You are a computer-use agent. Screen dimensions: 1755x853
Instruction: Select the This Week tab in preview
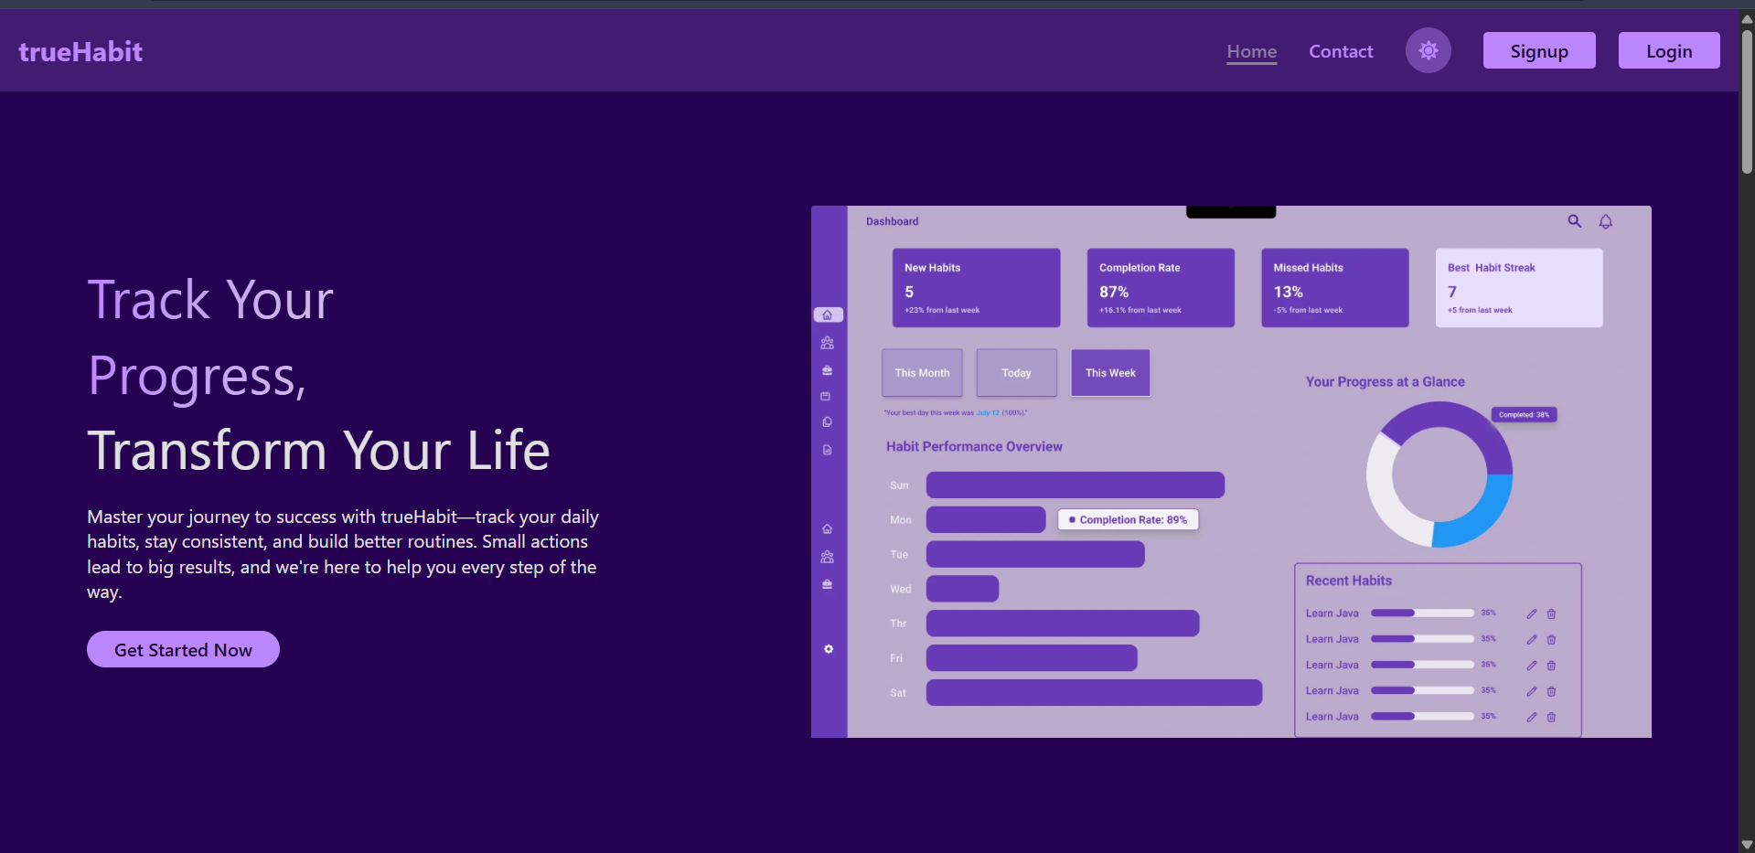click(1110, 373)
